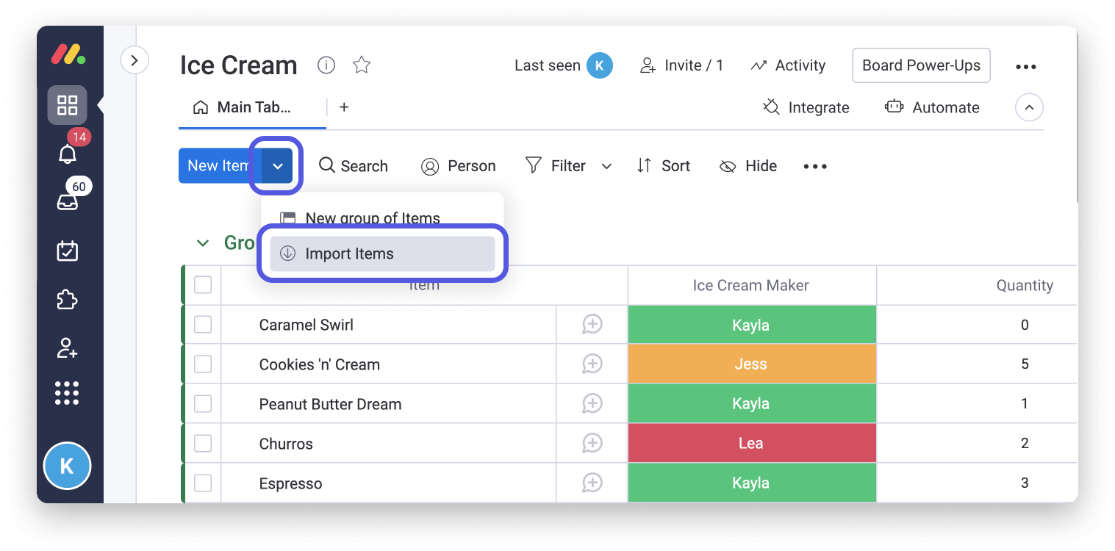Collapse the group with green chevron

(x=203, y=243)
